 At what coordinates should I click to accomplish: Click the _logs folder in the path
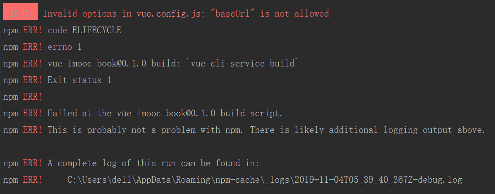(279, 180)
